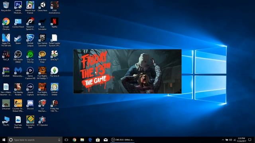The image size is (255, 143).
Task: Open Task View from the taskbar
Action: (x=67, y=140)
